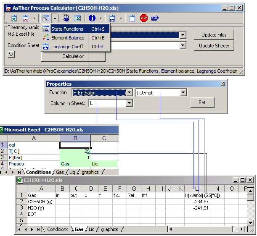Click the clipboard icon beside STOP

[x=132, y=18]
